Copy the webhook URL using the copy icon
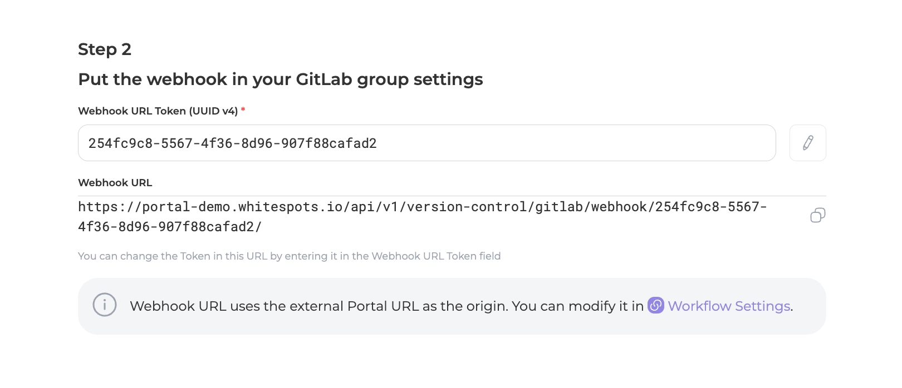 point(817,215)
